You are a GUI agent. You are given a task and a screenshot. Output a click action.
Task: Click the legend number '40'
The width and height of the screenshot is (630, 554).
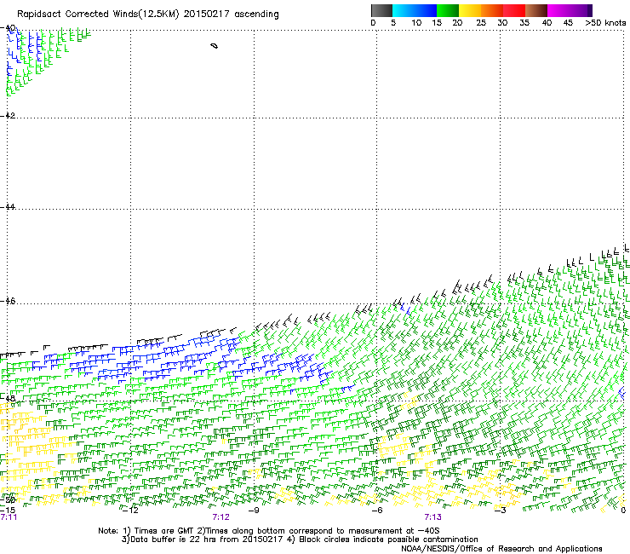click(547, 23)
